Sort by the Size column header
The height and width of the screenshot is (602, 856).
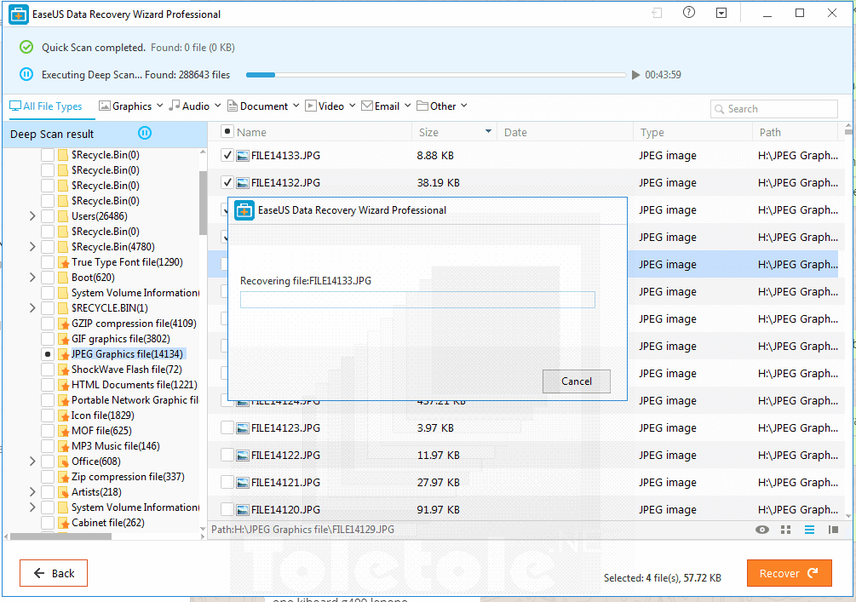[x=454, y=132]
